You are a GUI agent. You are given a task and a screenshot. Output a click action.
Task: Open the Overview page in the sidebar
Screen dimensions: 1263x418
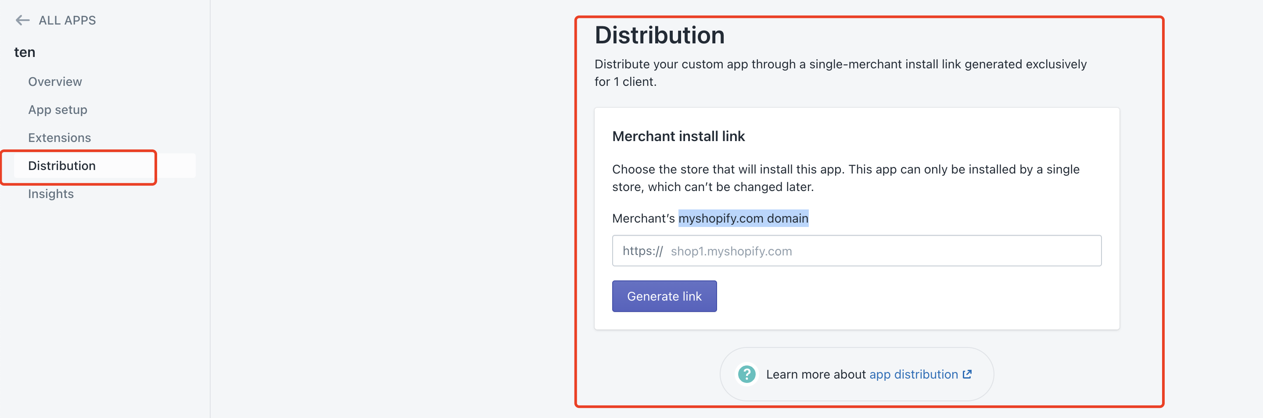(x=55, y=82)
